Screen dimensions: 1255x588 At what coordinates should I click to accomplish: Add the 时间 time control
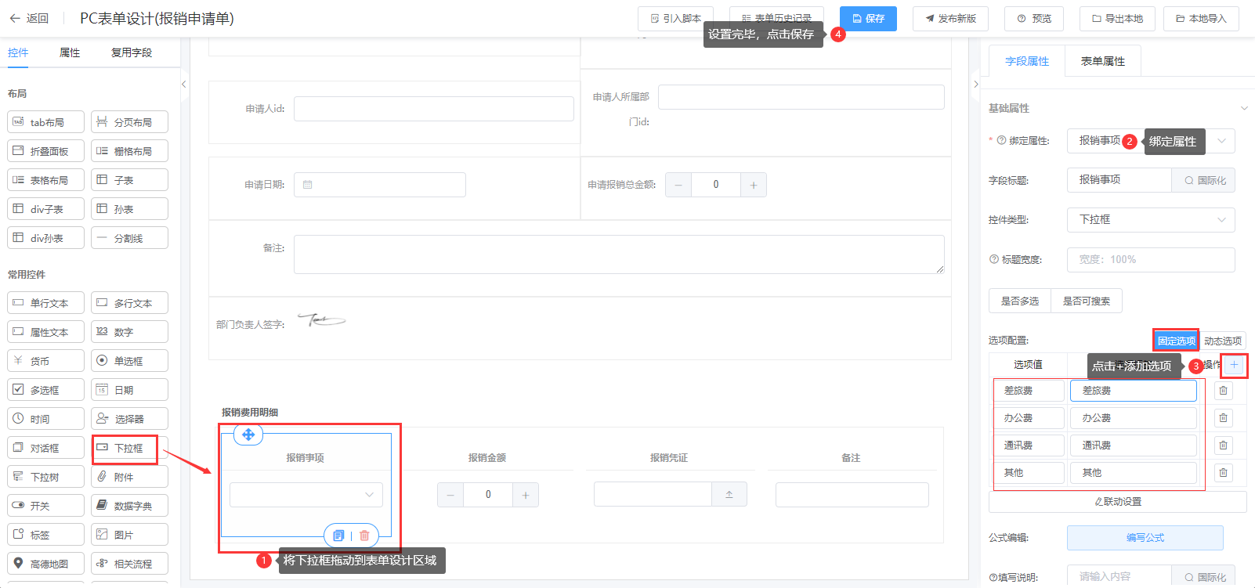click(x=45, y=419)
